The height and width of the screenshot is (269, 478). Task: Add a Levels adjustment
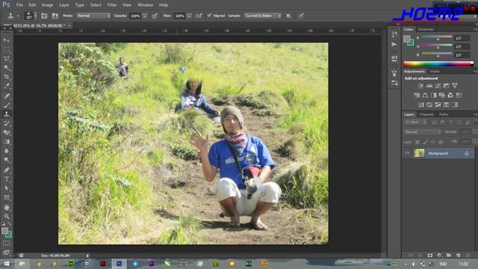click(429, 86)
